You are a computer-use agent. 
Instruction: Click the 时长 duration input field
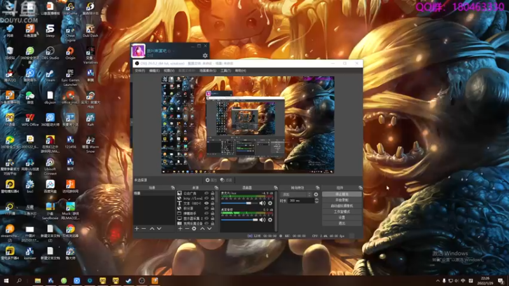click(x=301, y=201)
